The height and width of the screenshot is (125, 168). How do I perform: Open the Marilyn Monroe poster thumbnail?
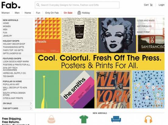pyautogui.click(x=117, y=35)
